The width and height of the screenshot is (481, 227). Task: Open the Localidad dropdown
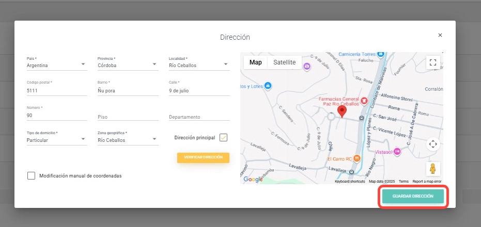pos(198,66)
